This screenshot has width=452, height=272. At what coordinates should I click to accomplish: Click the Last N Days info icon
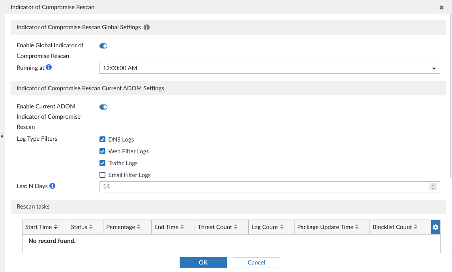tap(53, 186)
